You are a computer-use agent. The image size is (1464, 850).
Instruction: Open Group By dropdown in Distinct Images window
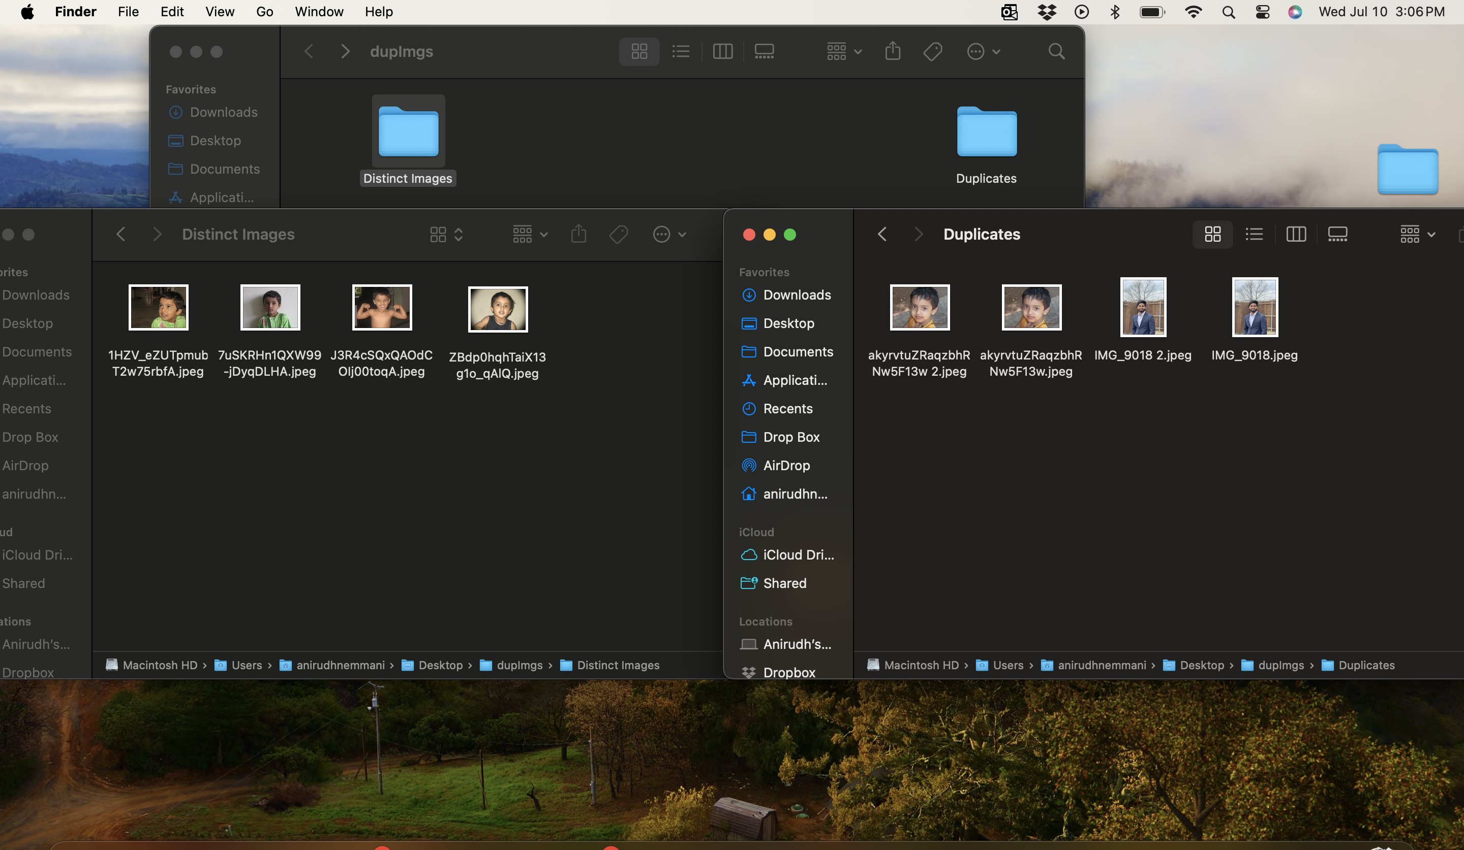530,235
